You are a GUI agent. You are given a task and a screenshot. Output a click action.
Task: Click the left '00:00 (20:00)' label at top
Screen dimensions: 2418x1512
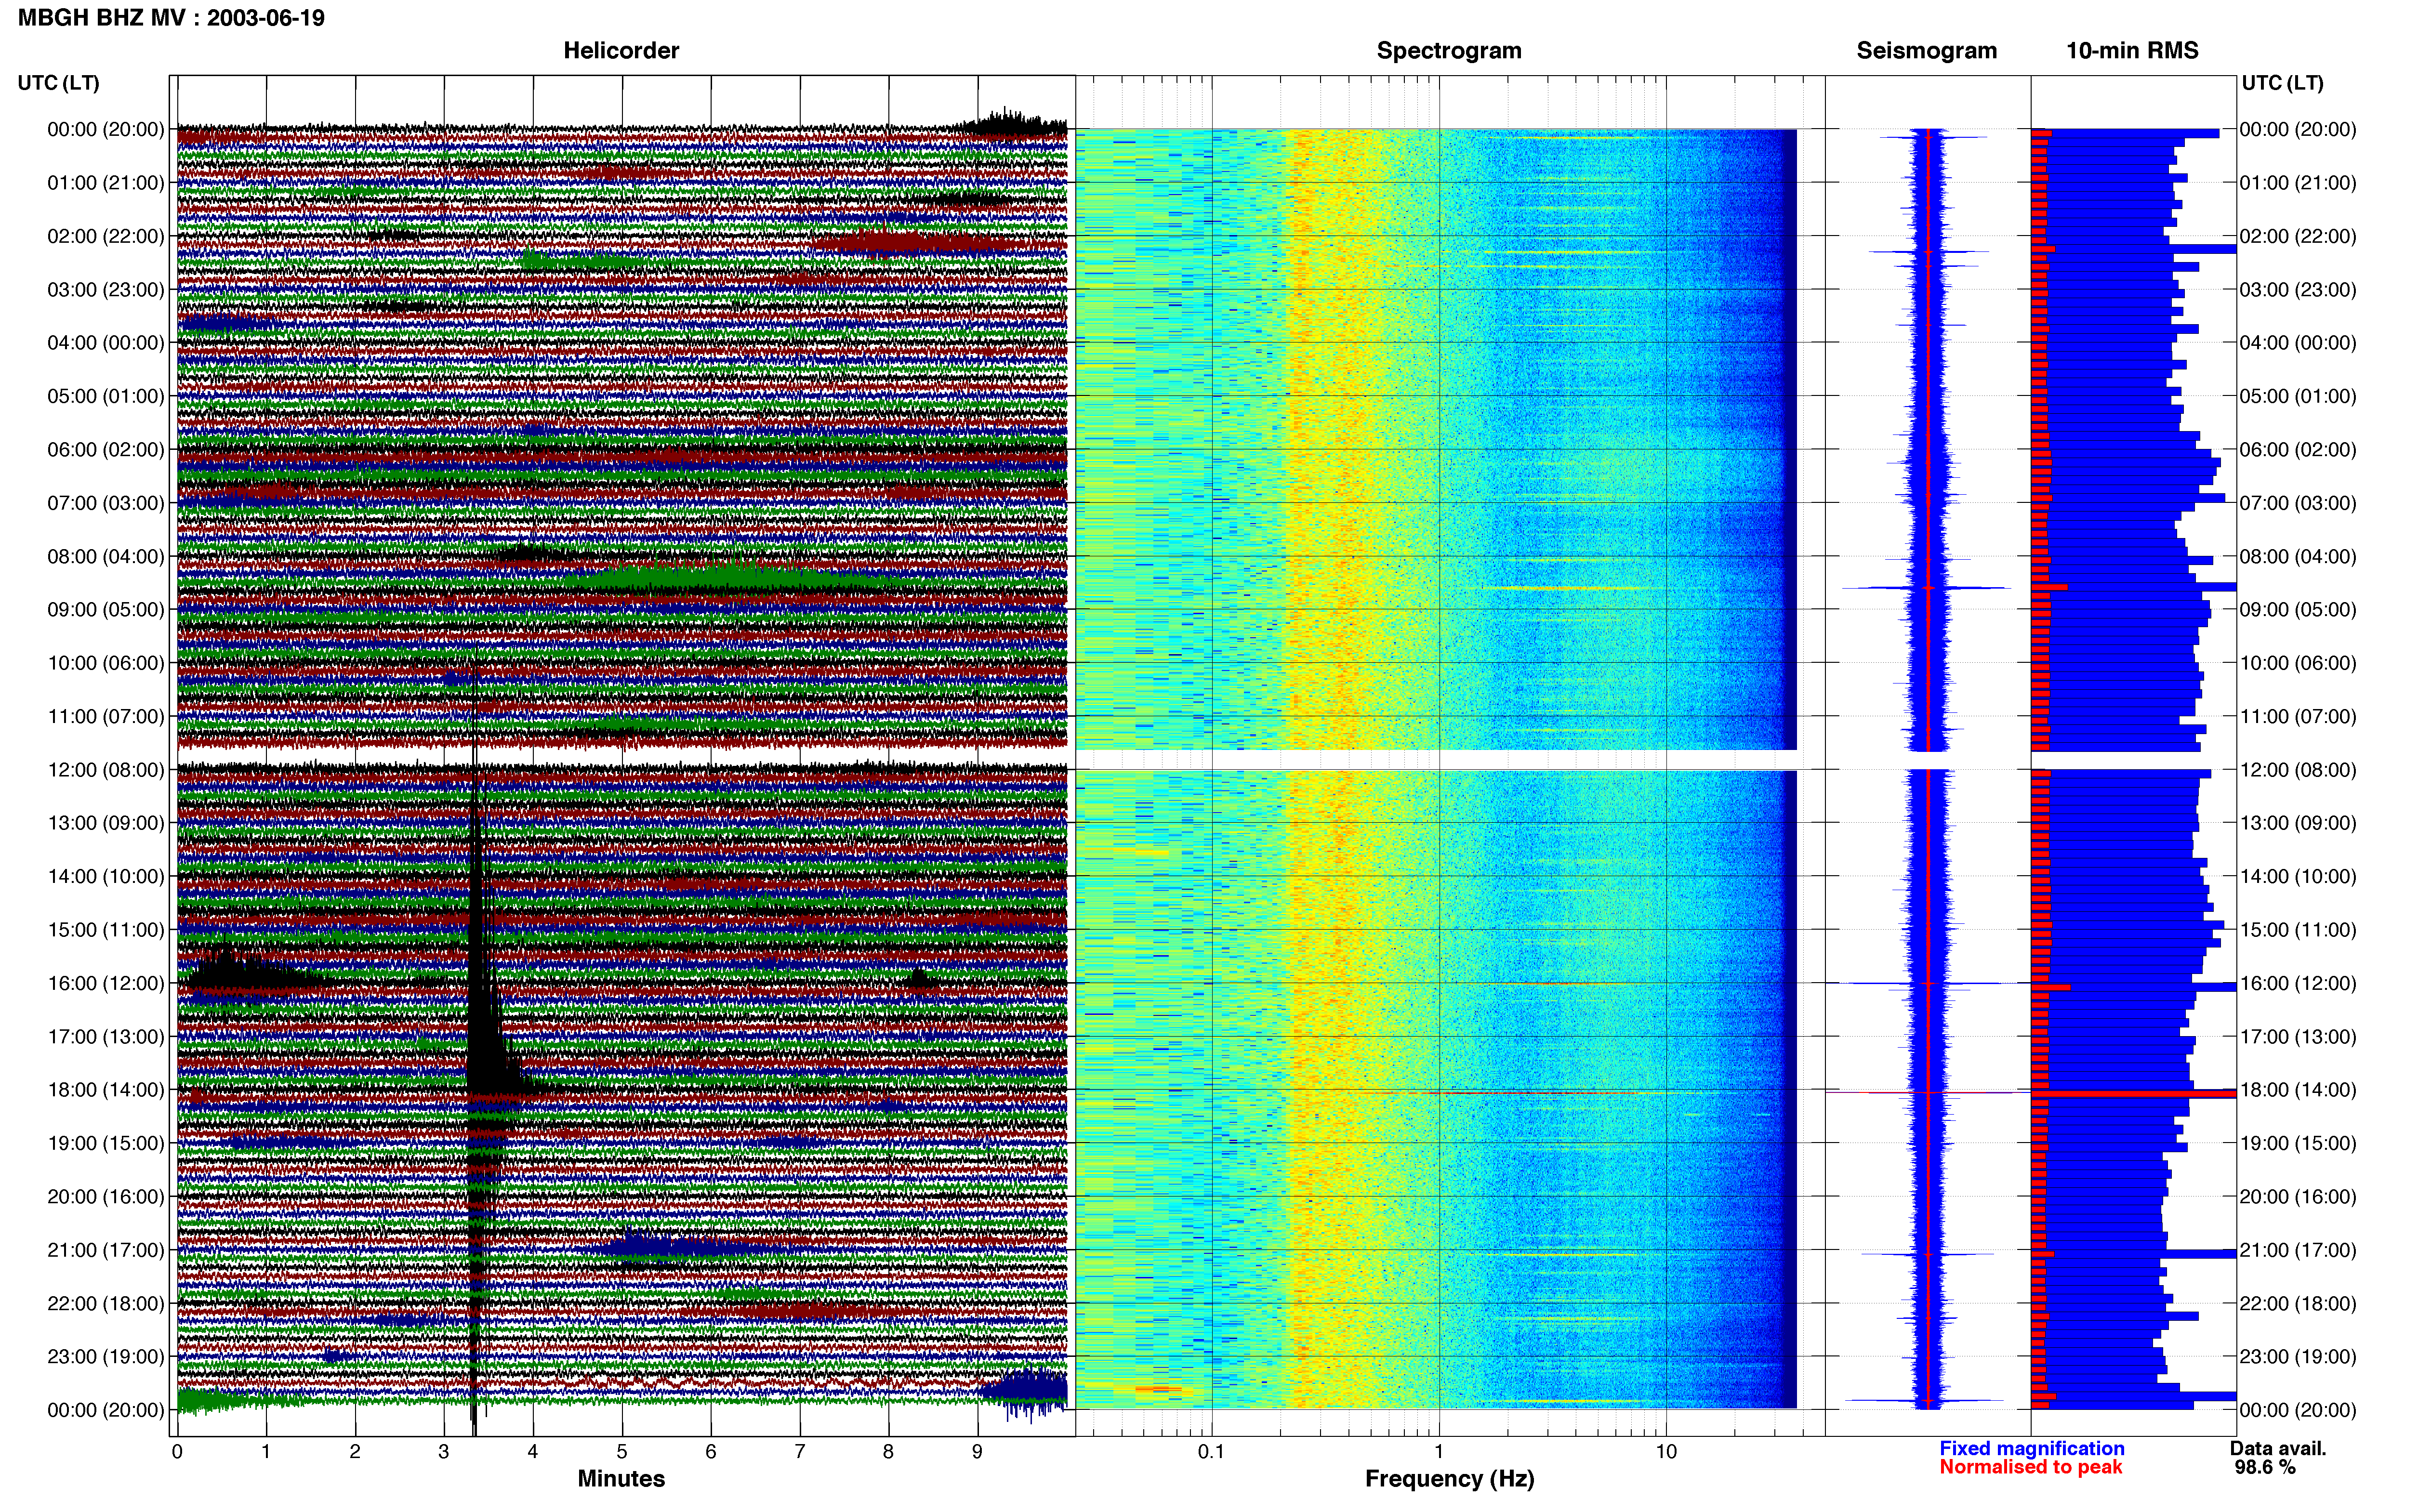106,129
